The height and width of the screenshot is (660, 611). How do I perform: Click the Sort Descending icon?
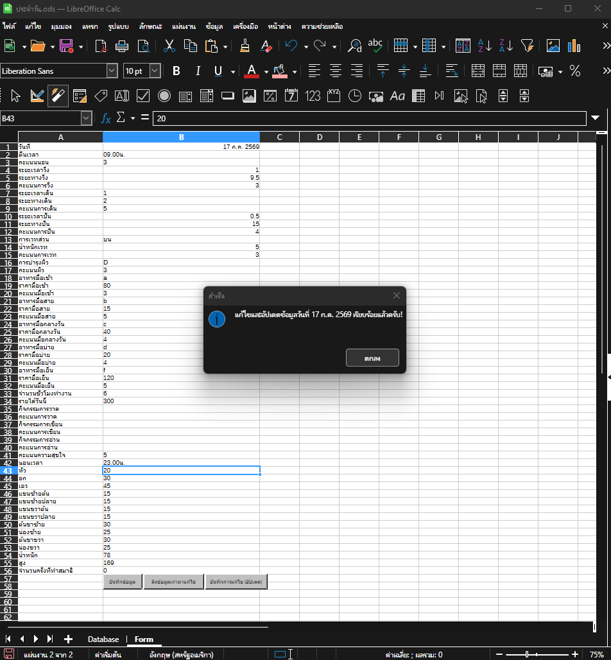(506, 46)
